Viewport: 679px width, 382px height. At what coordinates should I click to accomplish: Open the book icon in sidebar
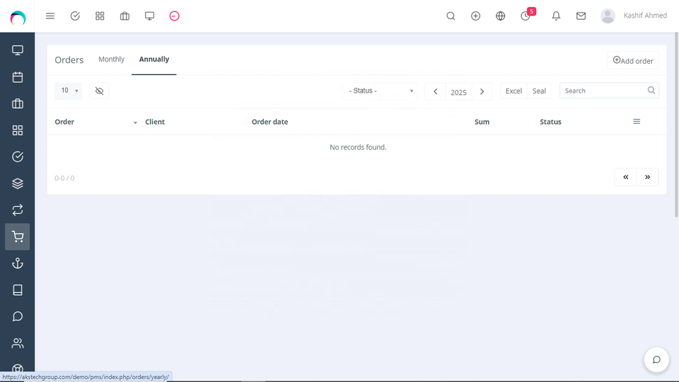pyautogui.click(x=18, y=290)
